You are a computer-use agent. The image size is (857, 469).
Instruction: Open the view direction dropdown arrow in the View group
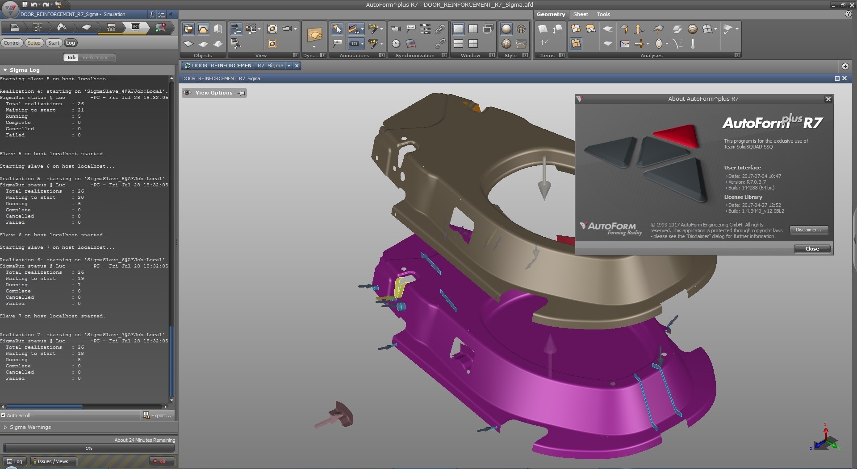260,29
